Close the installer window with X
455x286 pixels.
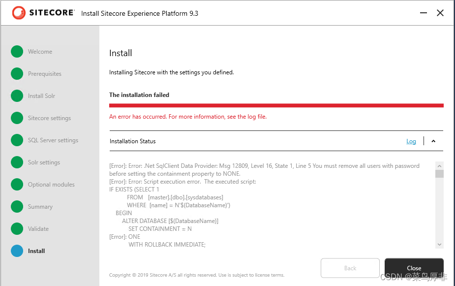[440, 13]
